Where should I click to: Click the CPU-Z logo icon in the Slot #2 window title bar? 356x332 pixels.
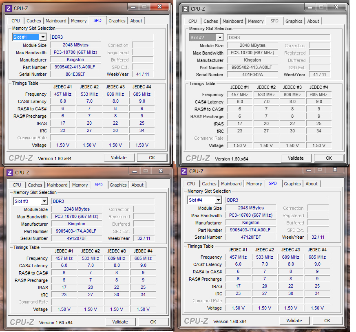[x=186, y=9]
